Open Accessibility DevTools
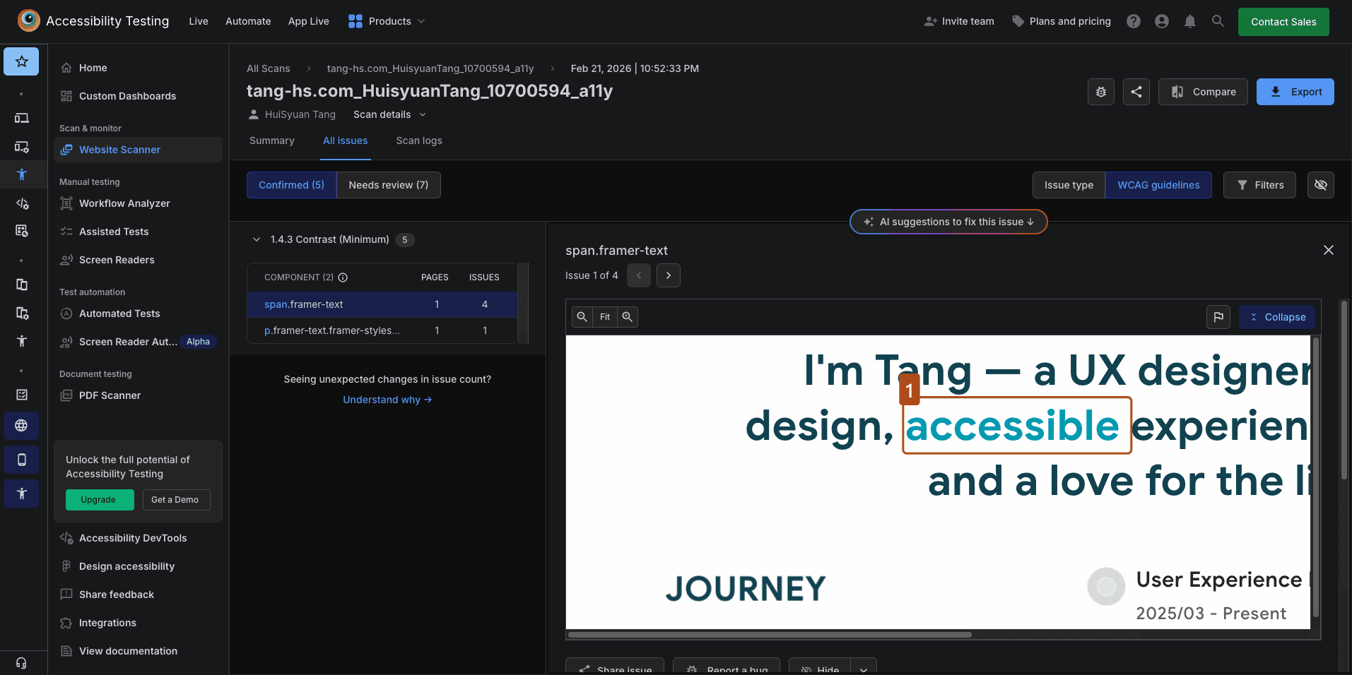The height and width of the screenshot is (675, 1352). 138,538
